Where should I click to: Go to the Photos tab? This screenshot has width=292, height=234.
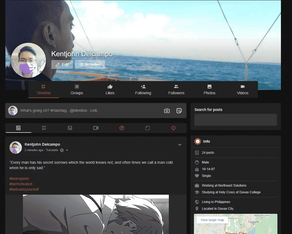point(209,89)
